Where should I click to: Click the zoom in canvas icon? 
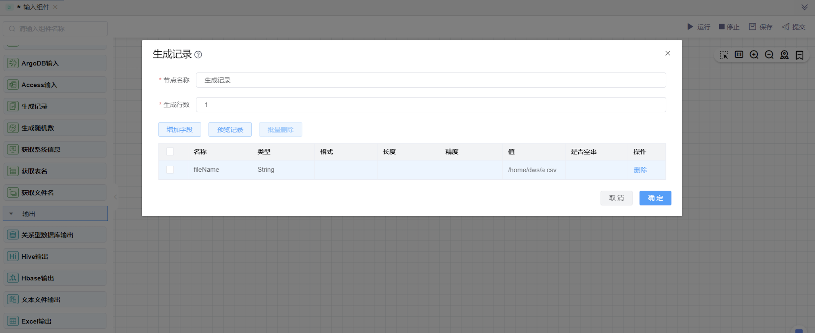(754, 55)
